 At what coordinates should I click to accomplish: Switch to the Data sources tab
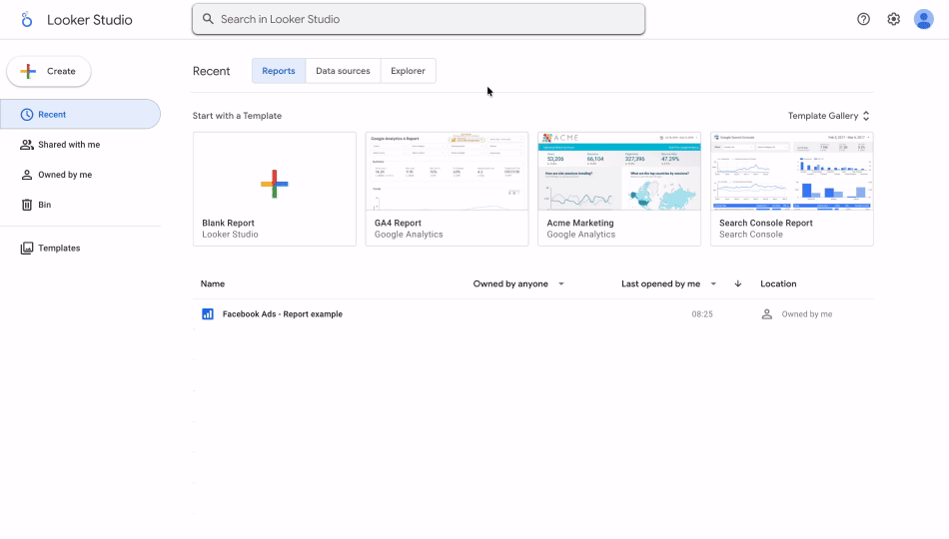tap(343, 71)
